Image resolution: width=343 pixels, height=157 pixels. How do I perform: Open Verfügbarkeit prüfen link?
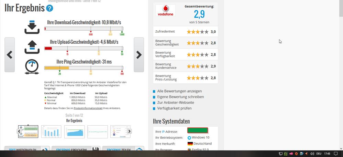click(174, 108)
